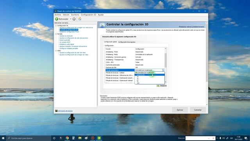This screenshot has height=141, width=250.
Task: Open the Configuración 3D menu
Action: pos(88,15)
